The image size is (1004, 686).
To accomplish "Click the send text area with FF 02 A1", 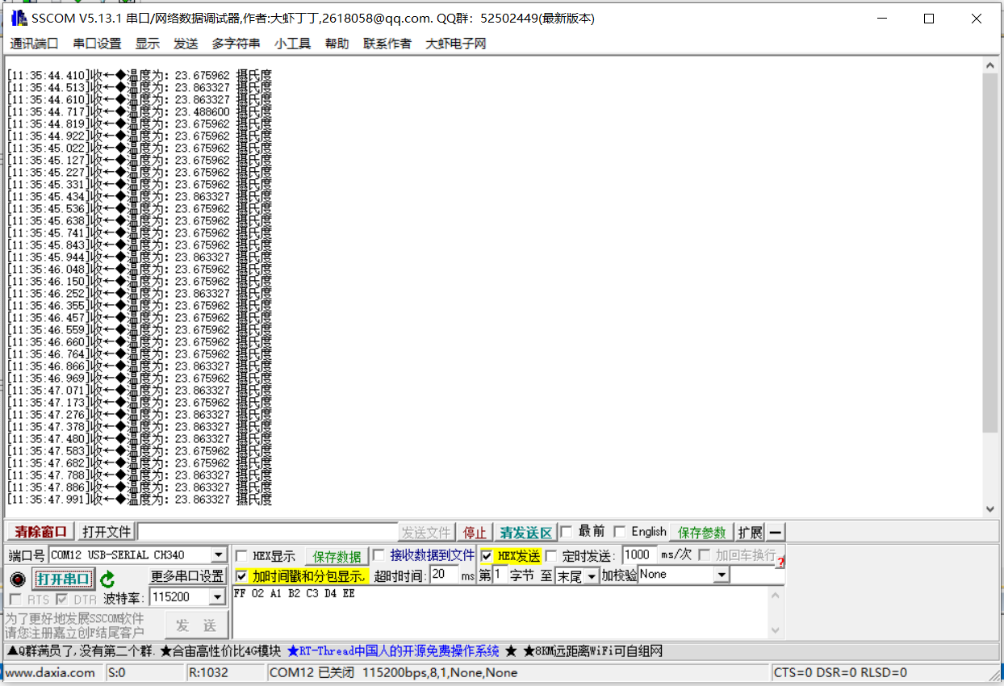I will click(x=500, y=613).
